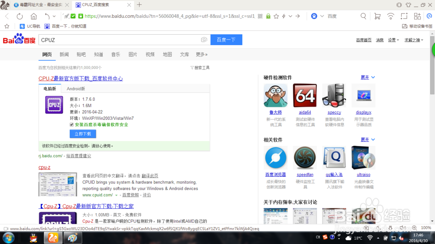
Task: Click the cpuid.com result thumbnail
Action: coord(58,185)
